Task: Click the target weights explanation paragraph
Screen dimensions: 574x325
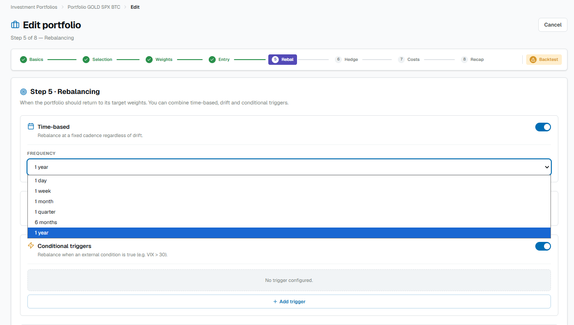Action: click(154, 103)
